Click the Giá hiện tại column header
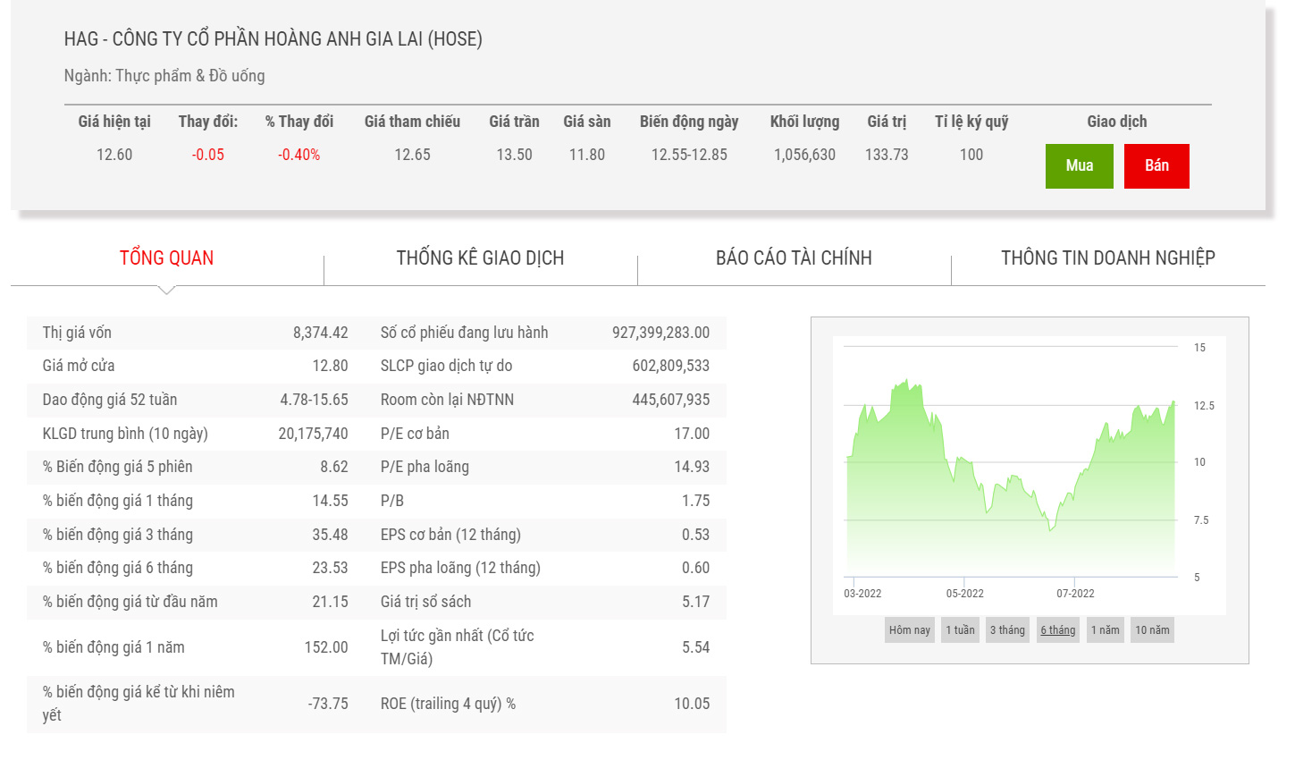Screen dimensions: 1295x760 (114, 122)
